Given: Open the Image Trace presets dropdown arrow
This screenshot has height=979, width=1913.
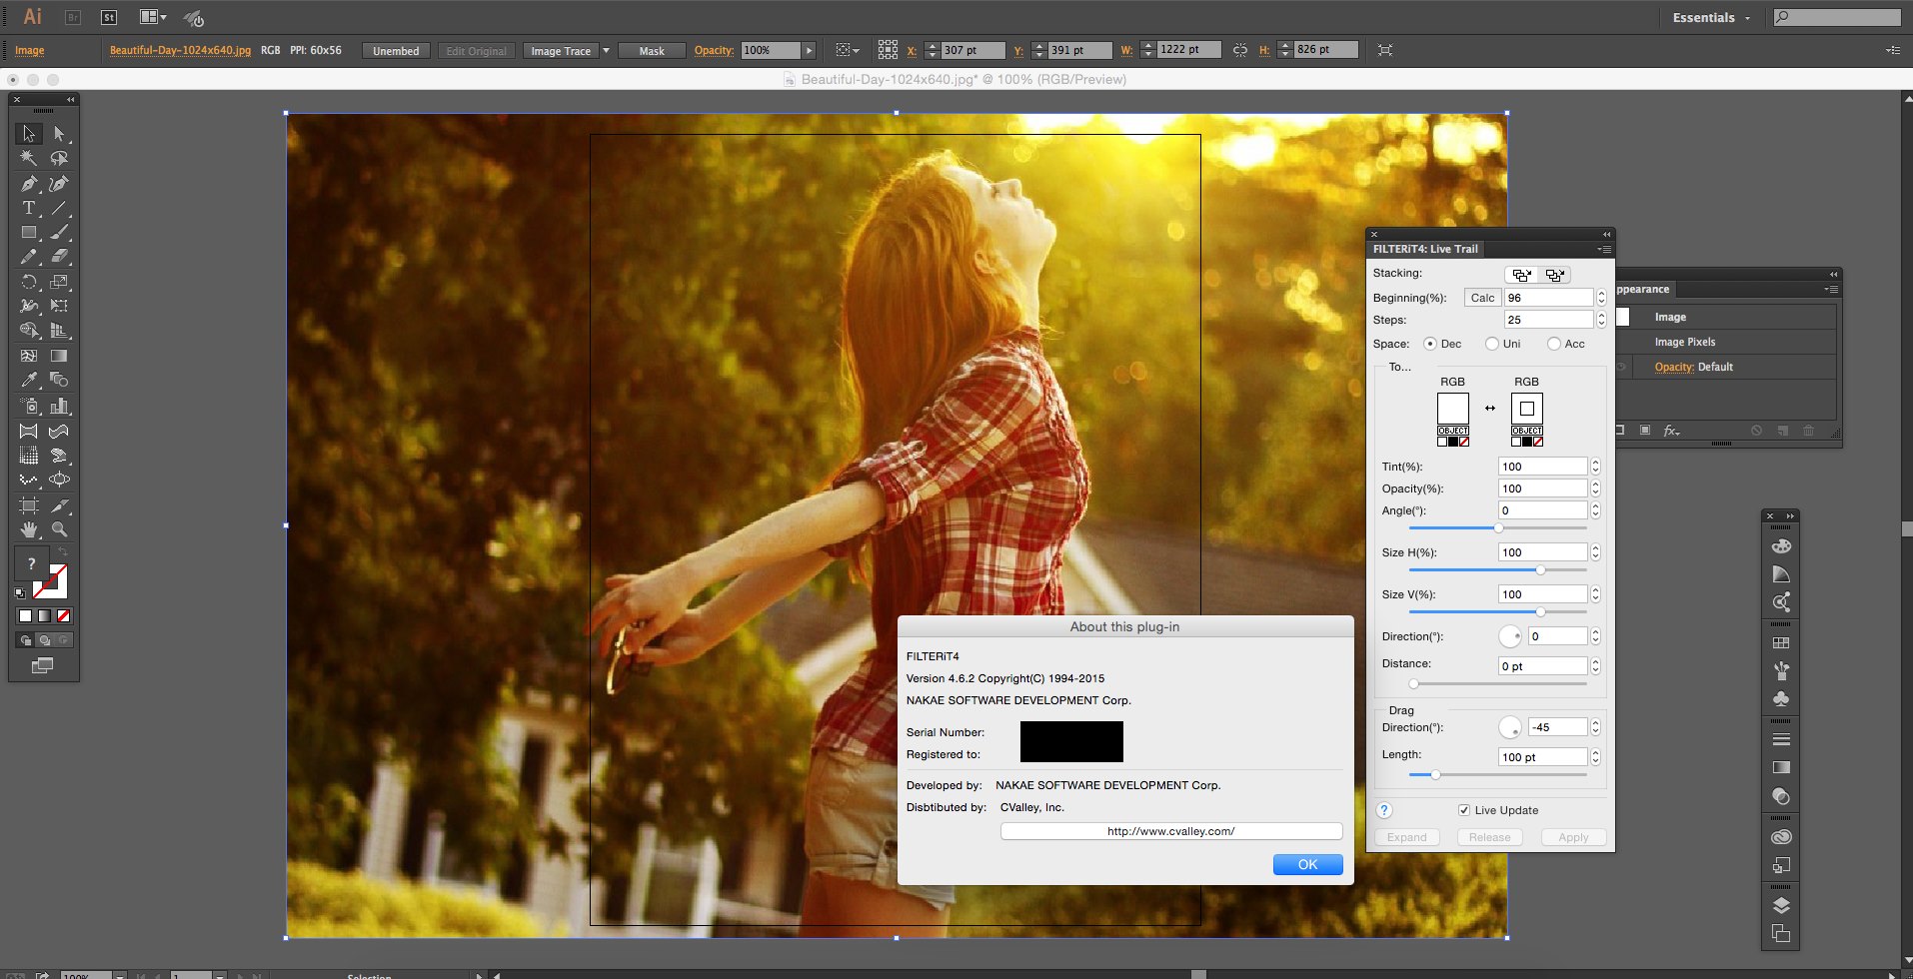Looking at the screenshot, I should [606, 51].
